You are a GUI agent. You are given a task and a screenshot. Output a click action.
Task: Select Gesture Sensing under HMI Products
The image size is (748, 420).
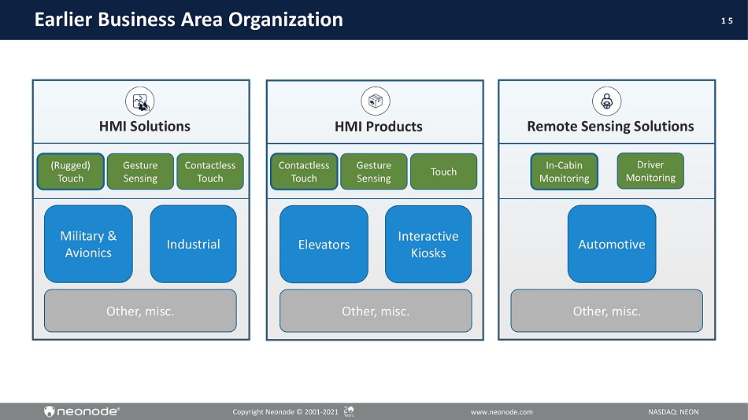(374, 171)
